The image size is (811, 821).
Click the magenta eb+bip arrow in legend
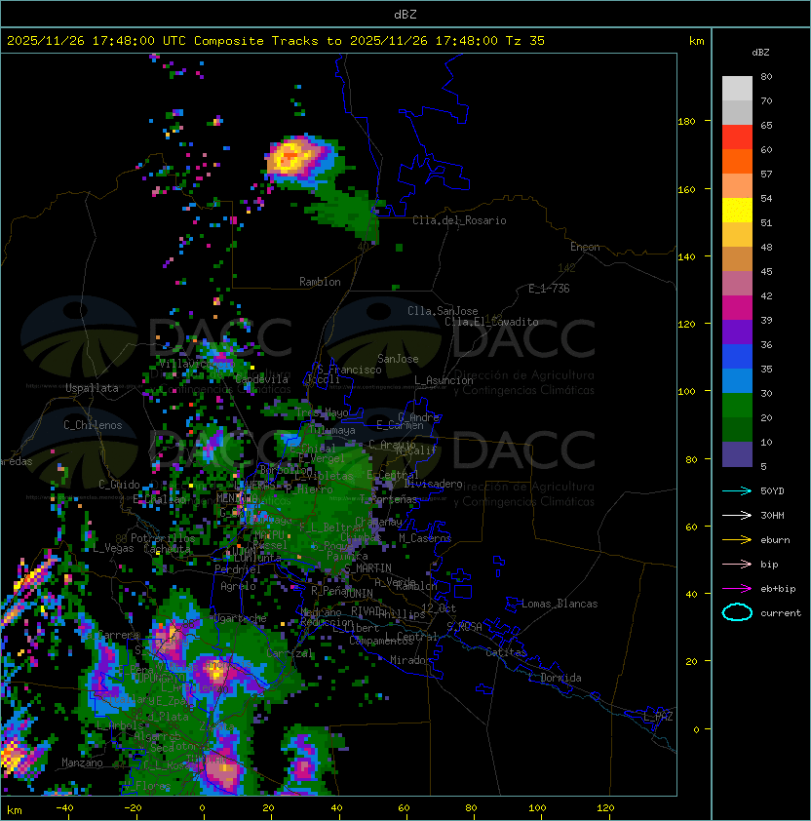pyautogui.click(x=737, y=589)
